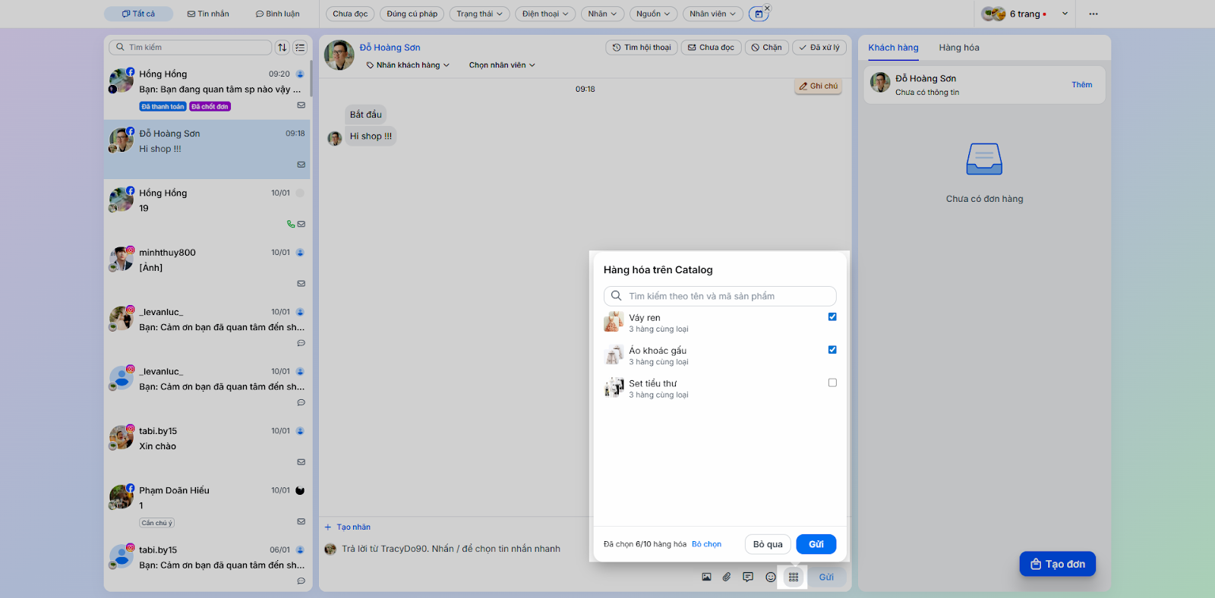
Task: Select the Khách hàng tab
Action: (x=893, y=48)
